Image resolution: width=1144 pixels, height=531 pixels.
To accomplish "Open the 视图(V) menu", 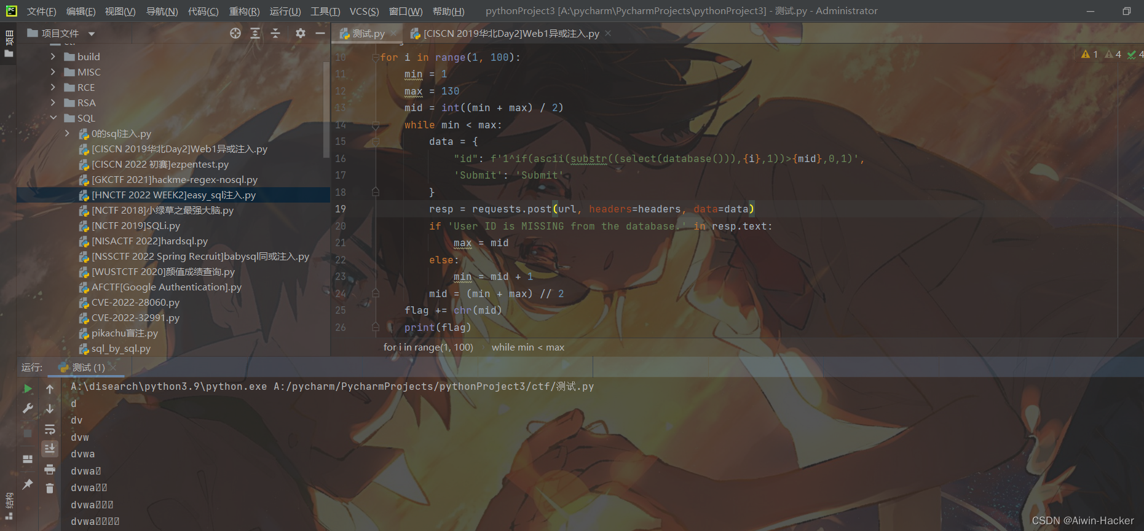I will tap(120, 11).
